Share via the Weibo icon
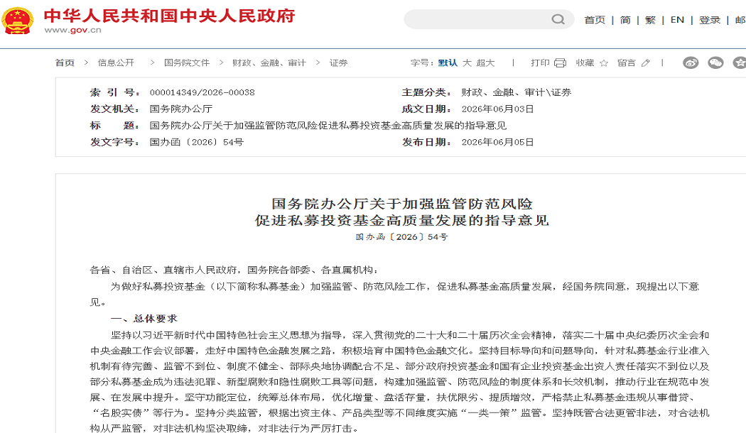Screen dimensions: 746x433 click(x=691, y=62)
